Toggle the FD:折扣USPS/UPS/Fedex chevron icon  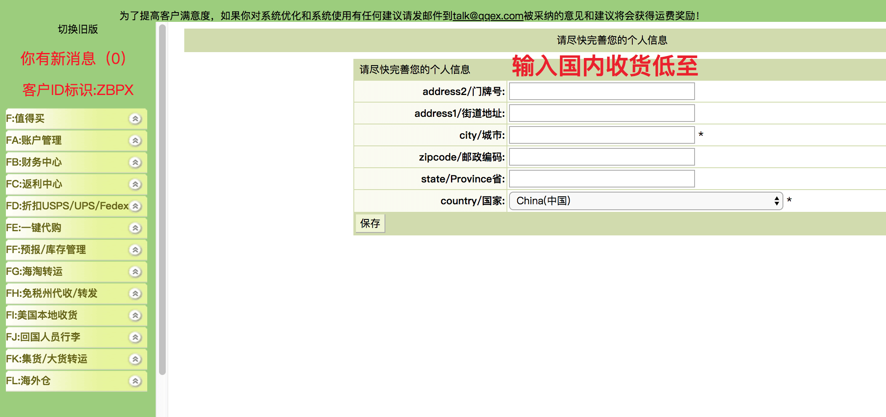135,206
